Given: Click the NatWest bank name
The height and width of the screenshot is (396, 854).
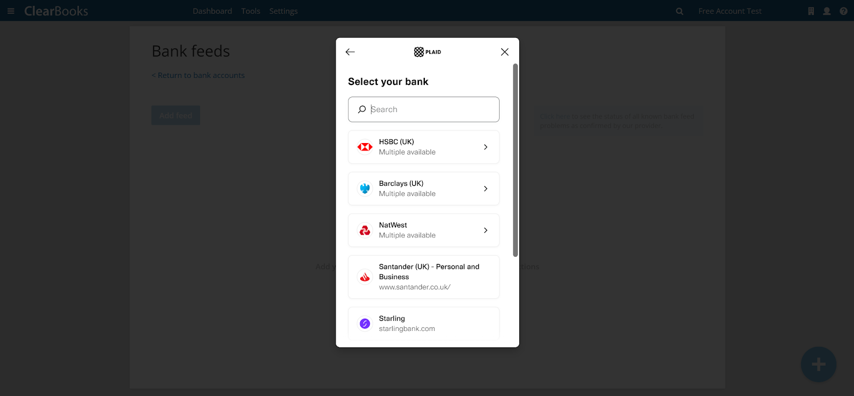Looking at the screenshot, I should click(x=393, y=225).
